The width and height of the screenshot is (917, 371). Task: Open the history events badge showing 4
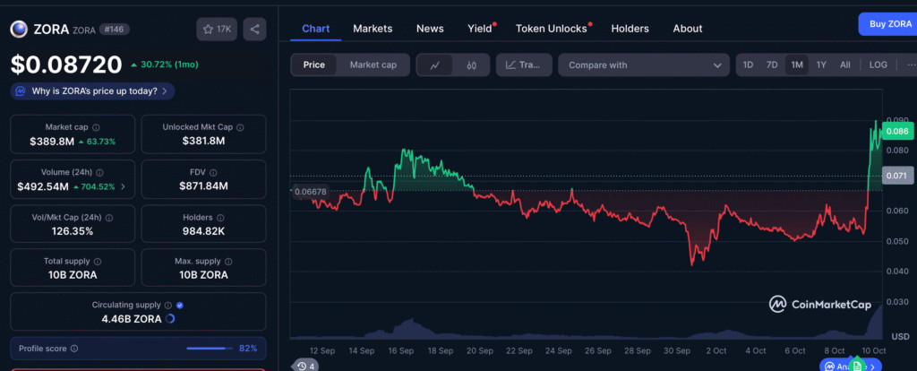[305, 366]
